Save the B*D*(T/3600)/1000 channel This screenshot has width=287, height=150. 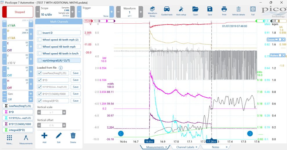point(75,94)
